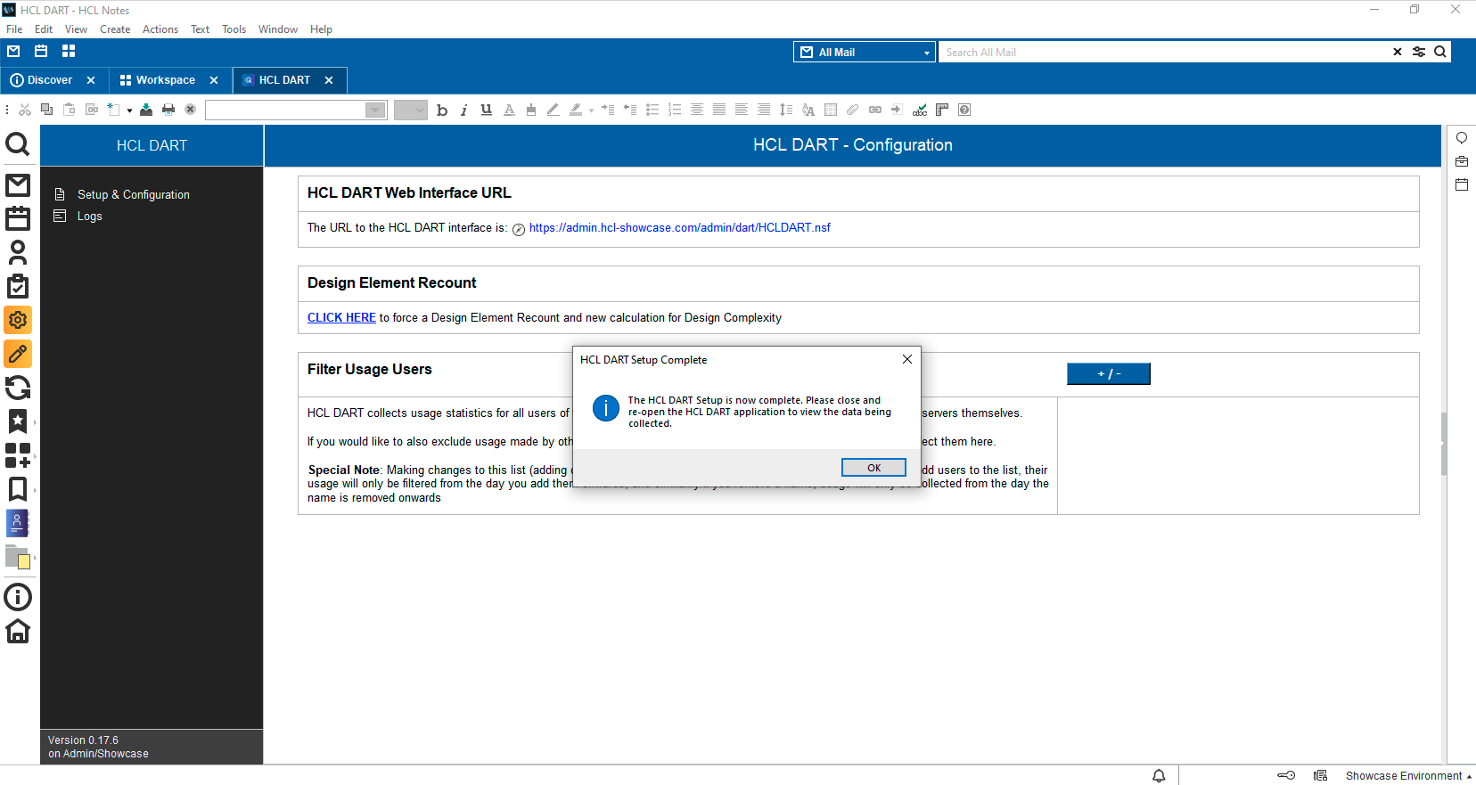Clear the search field with the X icon
The height and width of the screenshot is (785, 1476).
(1397, 53)
